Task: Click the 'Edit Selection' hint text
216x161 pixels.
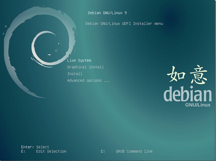Action: (51, 151)
